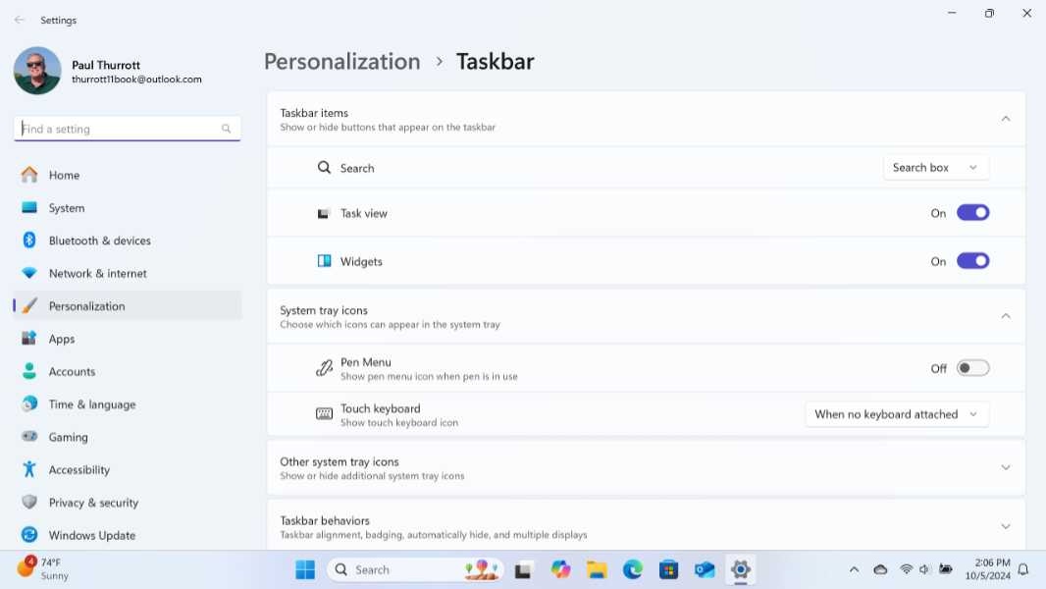Click the Personalization breadcrumb link
1046x589 pixels.
pos(341,62)
